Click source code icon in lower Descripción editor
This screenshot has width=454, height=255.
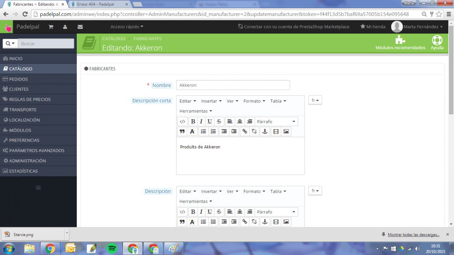[x=182, y=212]
